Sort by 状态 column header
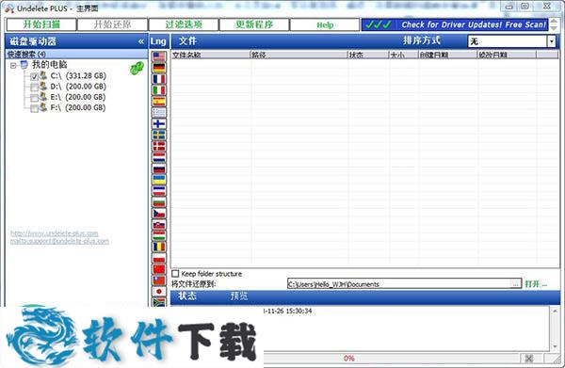565x368 pixels. (368, 55)
